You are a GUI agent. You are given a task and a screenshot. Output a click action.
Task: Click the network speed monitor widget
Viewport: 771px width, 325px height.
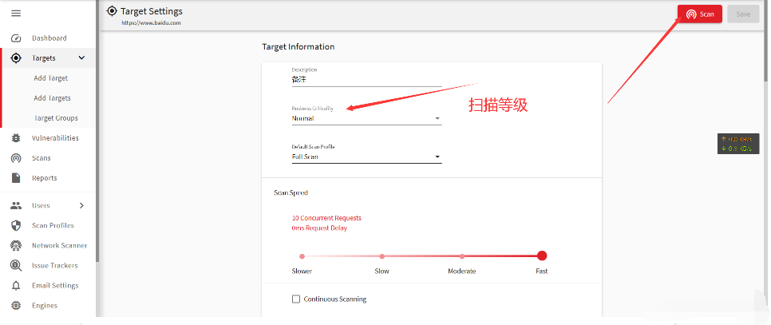tap(738, 144)
